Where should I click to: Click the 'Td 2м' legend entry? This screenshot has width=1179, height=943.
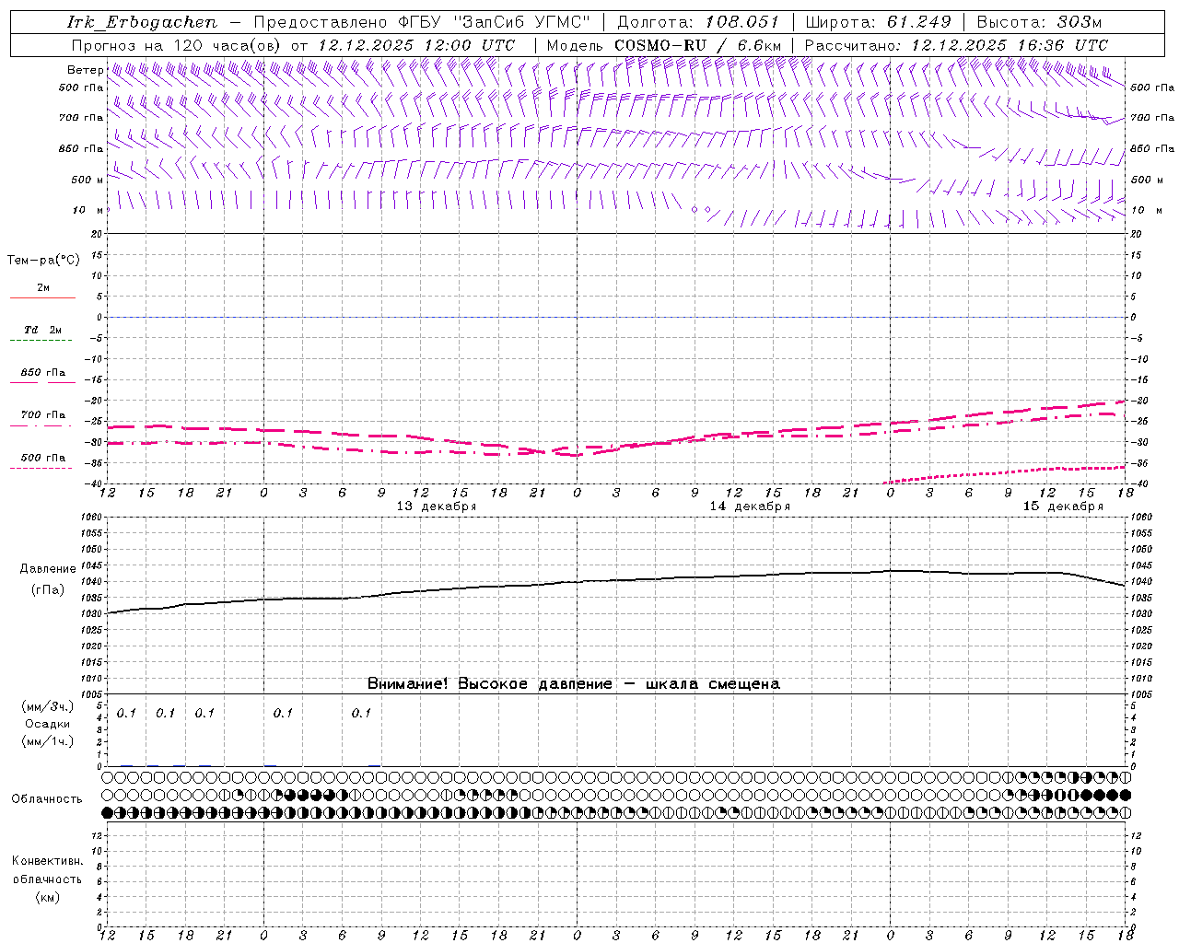click(42, 330)
